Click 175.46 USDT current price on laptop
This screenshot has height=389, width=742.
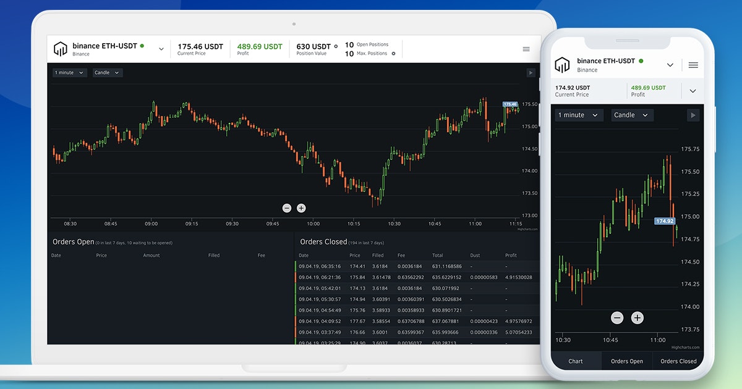(200, 46)
